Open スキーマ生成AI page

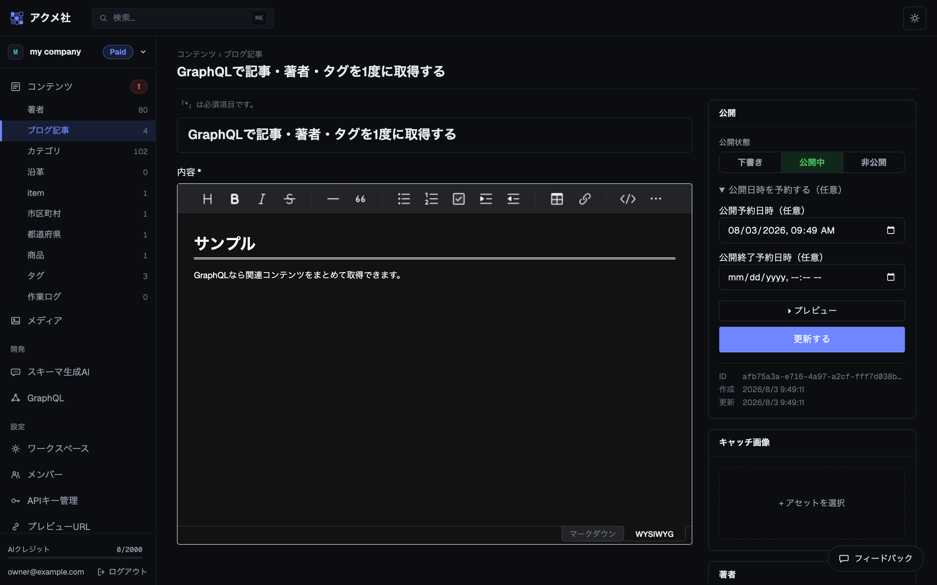pyautogui.click(x=78, y=372)
